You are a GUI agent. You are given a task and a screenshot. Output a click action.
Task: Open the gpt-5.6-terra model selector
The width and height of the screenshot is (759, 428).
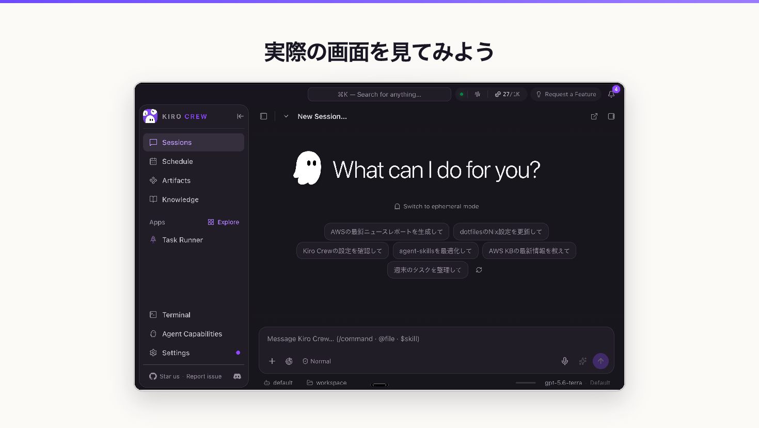coord(563,383)
